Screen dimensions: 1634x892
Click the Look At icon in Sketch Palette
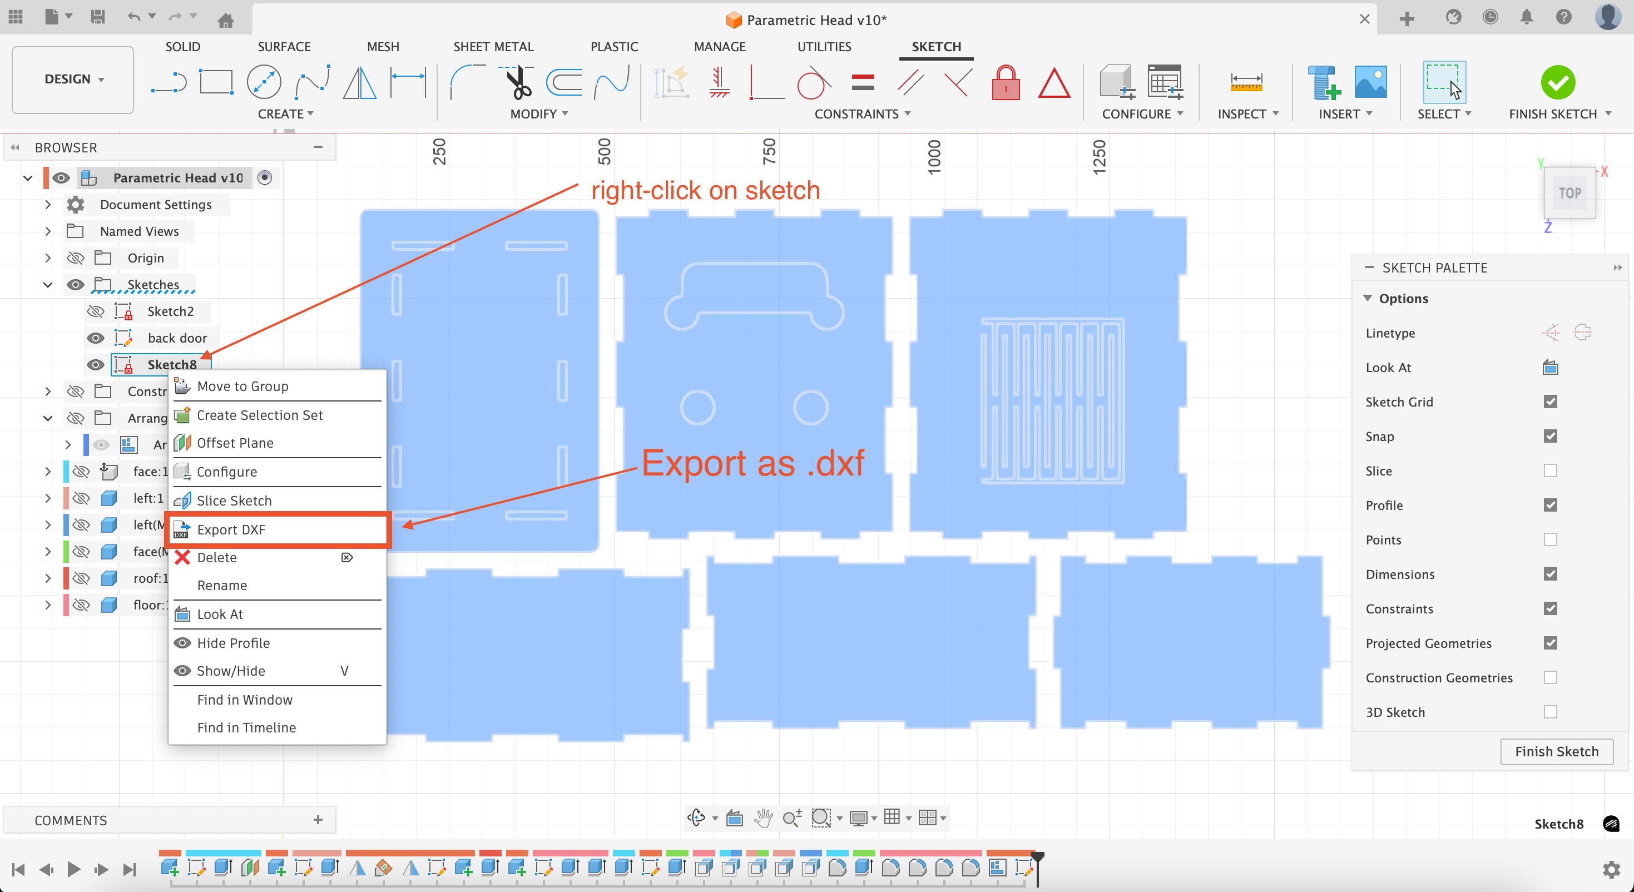pos(1549,368)
